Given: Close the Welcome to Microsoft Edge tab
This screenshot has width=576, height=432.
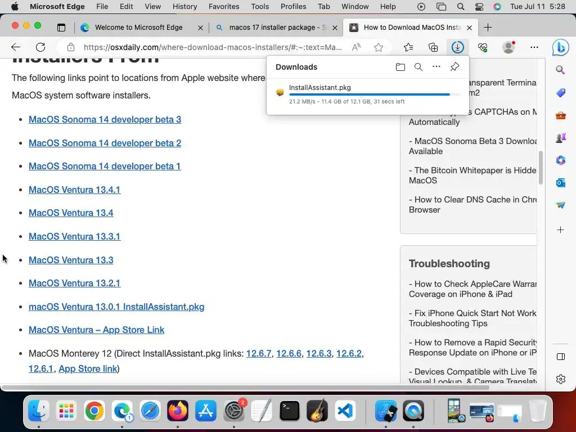Looking at the screenshot, I should click(200, 28).
